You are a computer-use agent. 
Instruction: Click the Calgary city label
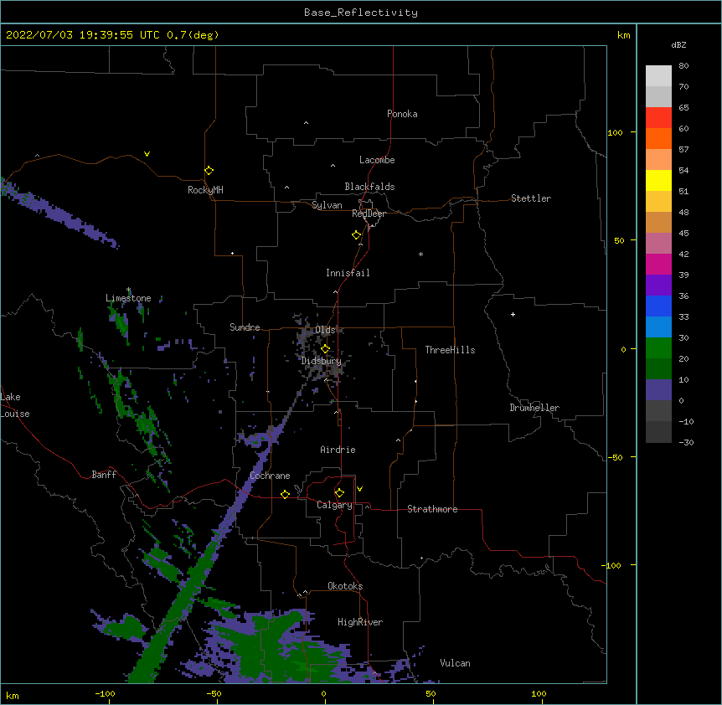(334, 505)
